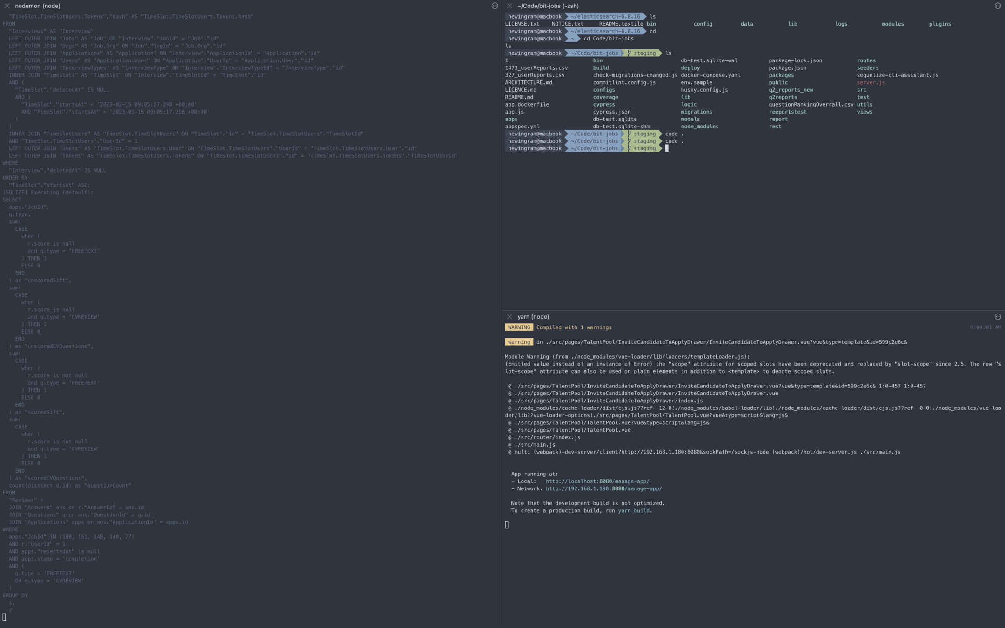Click the yellow WARNING badge in yarn output
Viewport: 1005px width, 628px height.
pyautogui.click(x=519, y=327)
